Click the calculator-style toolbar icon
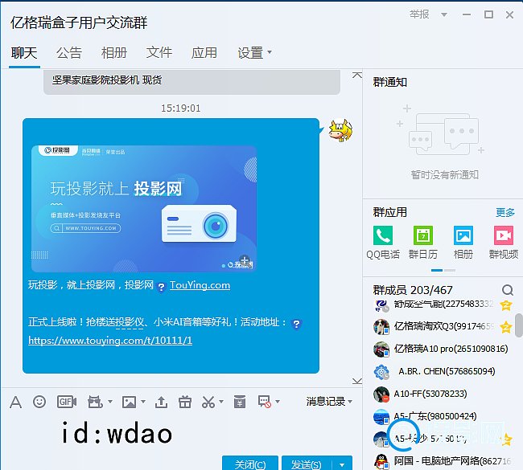 pyautogui.click(x=240, y=402)
